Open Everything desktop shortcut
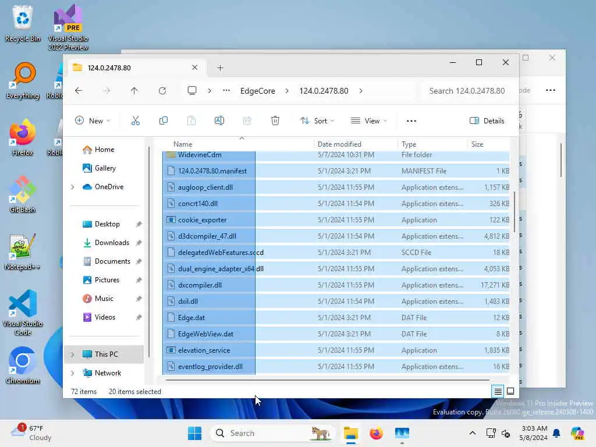This screenshot has width=596, height=447. point(23,80)
